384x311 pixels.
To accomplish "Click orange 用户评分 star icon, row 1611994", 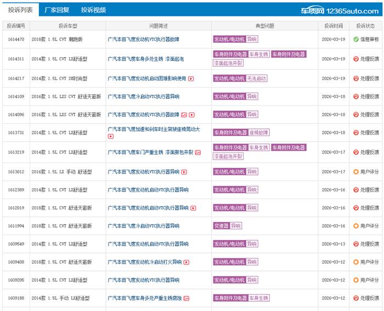I will [x=356, y=226].
